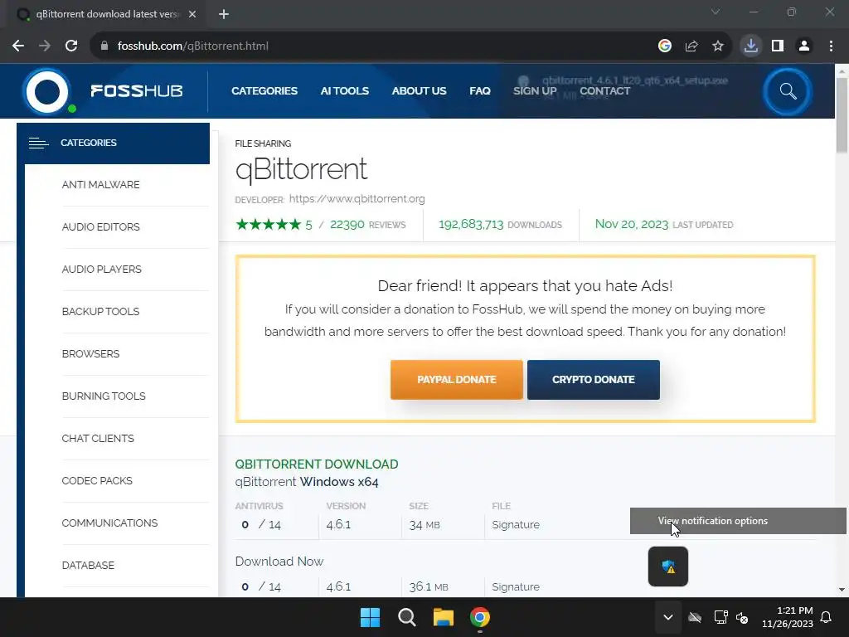Click the FossHub logo

tap(103, 91)
